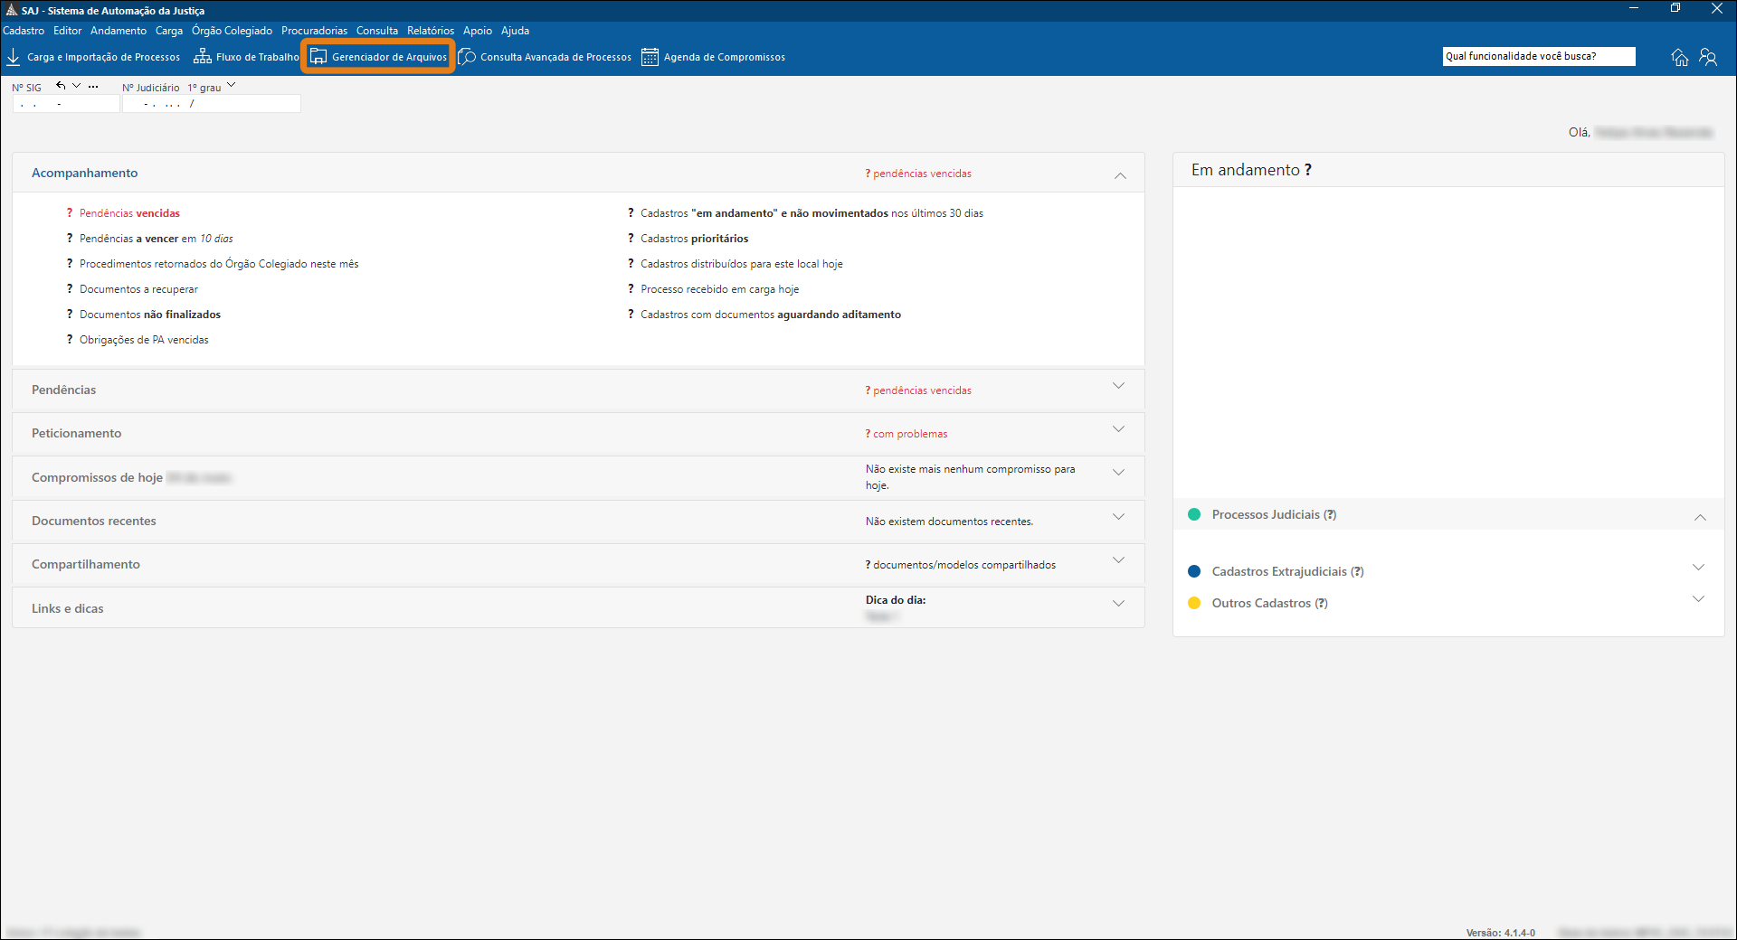1737x940 pixels.
Task: Open the Órgão Colegiado menu
Action: point(232,31)
